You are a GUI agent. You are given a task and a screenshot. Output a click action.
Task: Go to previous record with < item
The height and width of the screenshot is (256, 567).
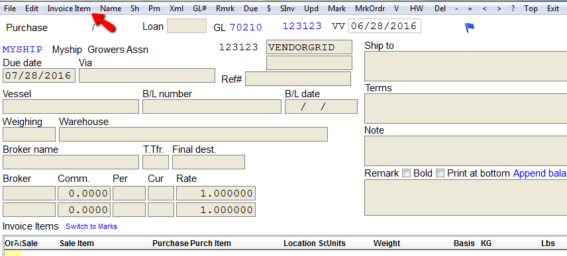click(x=485, y=9)
